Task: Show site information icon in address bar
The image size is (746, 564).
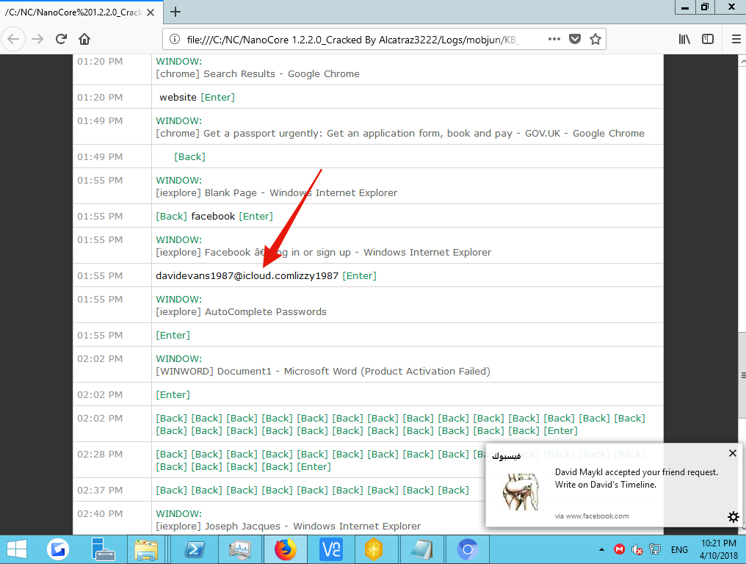Action: [175, 39]
